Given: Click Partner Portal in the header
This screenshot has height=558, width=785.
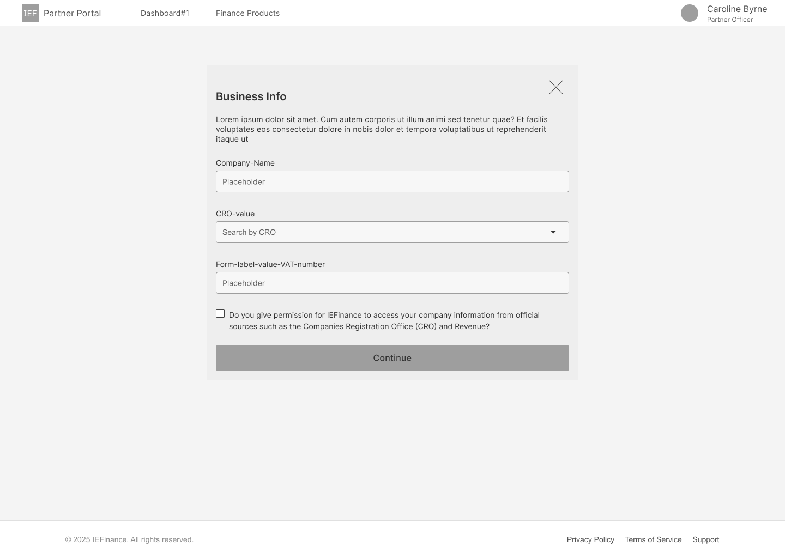Looking at the screenshot, I should pos(72,13).
